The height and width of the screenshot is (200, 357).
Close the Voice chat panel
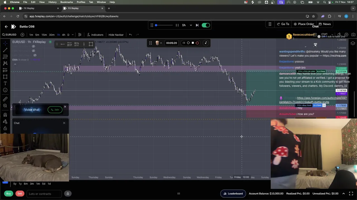pyautogui.click(x=65, y=107)
